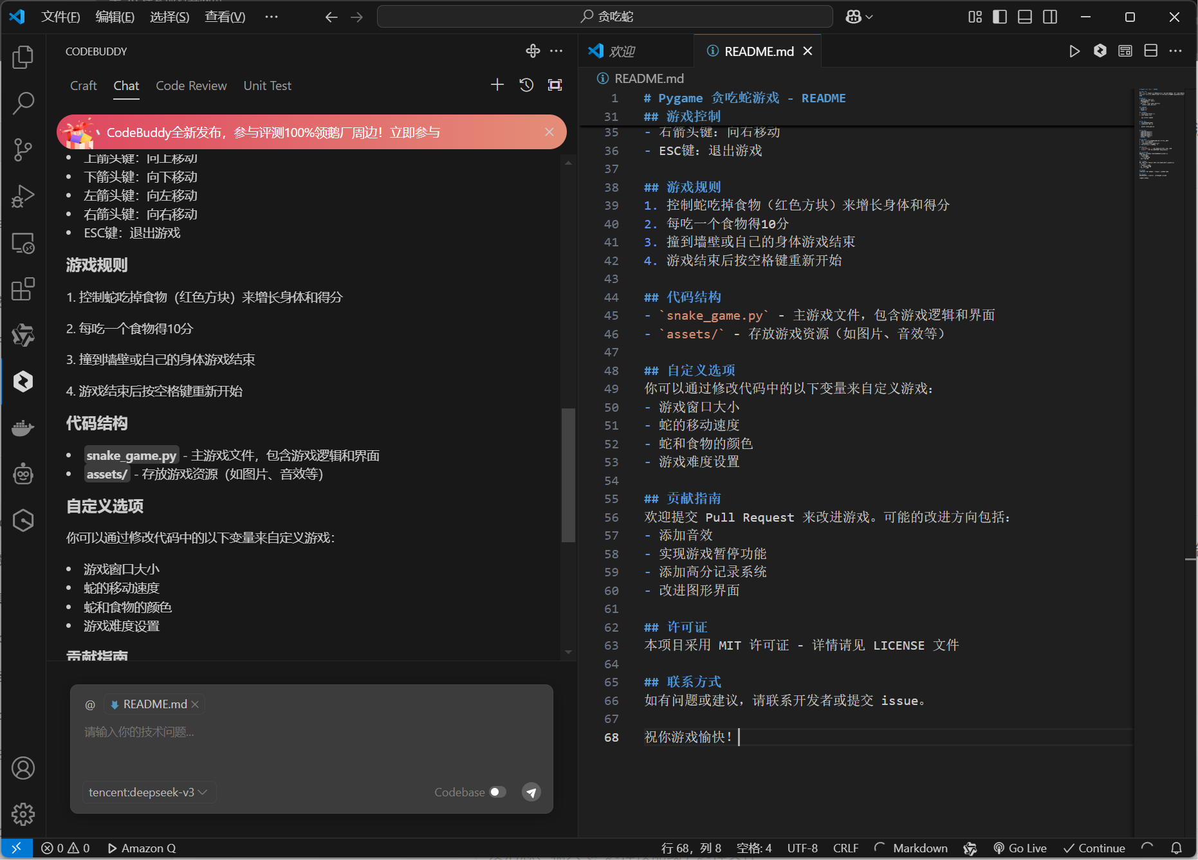Toggle the bottom panel visibility

1025,17
